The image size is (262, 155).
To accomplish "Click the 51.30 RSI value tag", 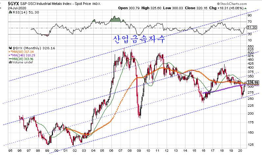I will click(252, 27).
